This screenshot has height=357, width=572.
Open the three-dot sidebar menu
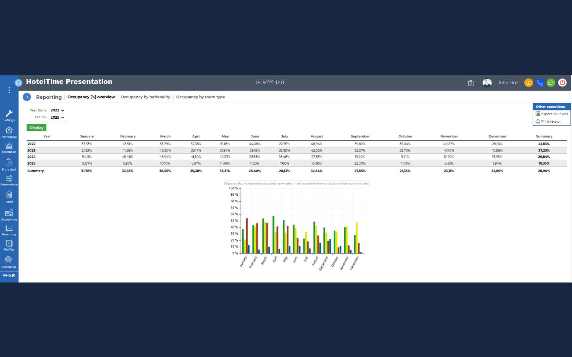point(9,90)
